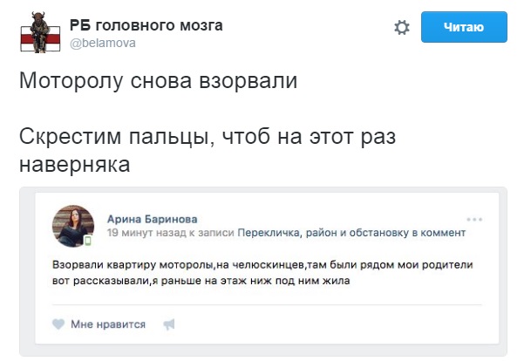
Task: Click the heart like icon
Action: point(58,324)
